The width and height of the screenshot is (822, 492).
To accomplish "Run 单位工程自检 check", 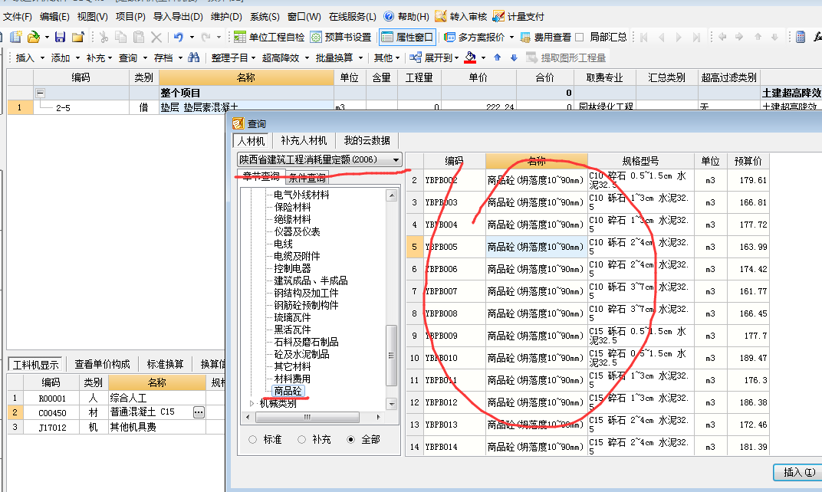I will tap(269, 38).
